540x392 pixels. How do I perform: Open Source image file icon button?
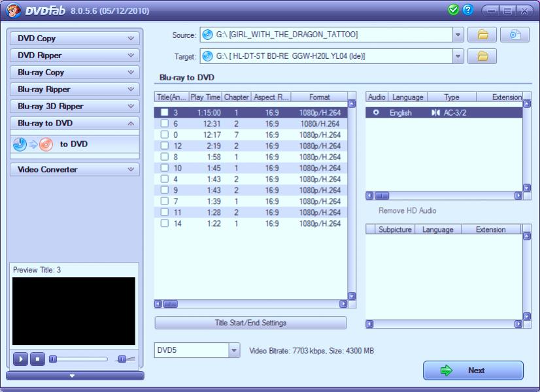coord(515,35)
